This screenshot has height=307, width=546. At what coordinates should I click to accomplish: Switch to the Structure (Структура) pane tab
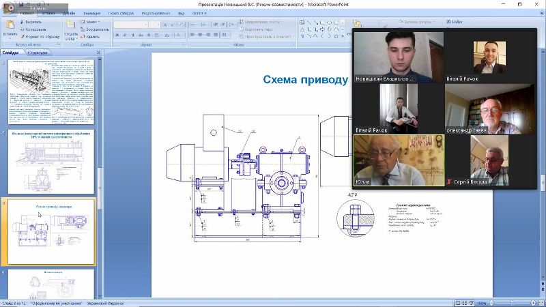(38, 53)
